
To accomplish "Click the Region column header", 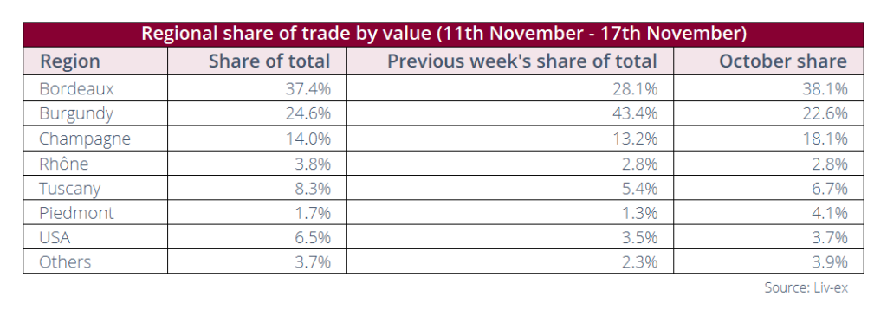I will tap(69, 61).
